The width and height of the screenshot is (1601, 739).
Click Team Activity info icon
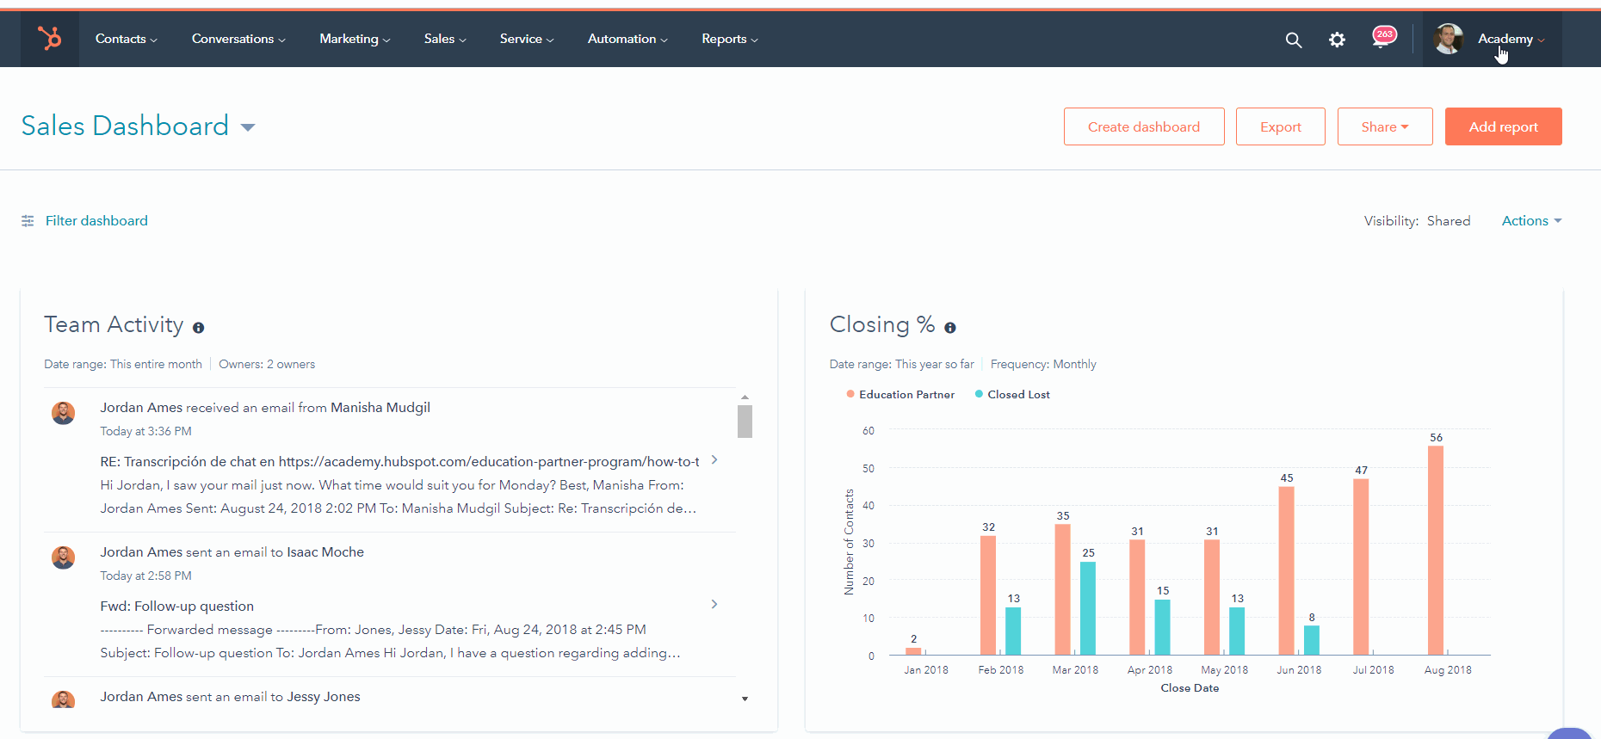click(x=199, y=328)
